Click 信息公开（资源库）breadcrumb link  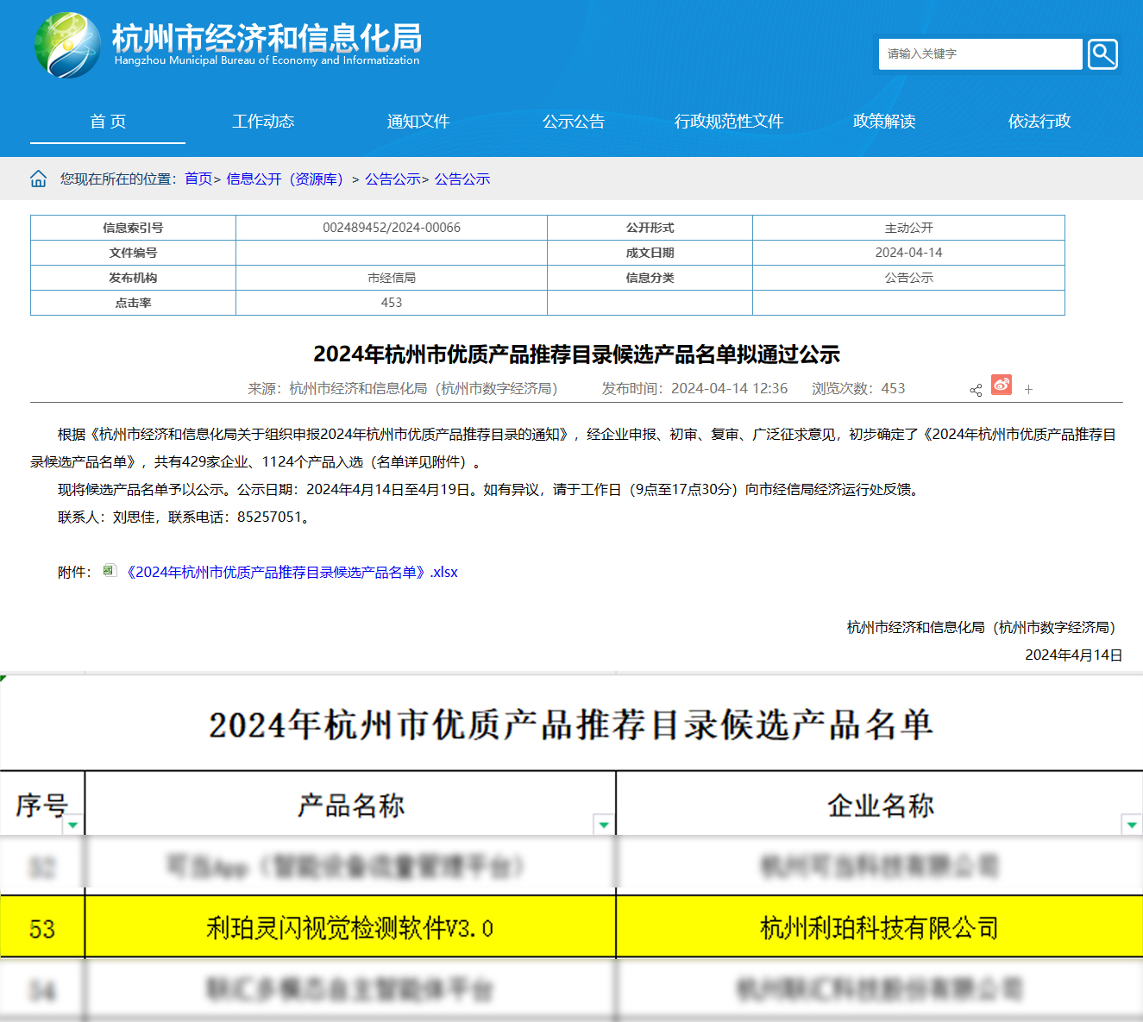(x=286, y=179)
